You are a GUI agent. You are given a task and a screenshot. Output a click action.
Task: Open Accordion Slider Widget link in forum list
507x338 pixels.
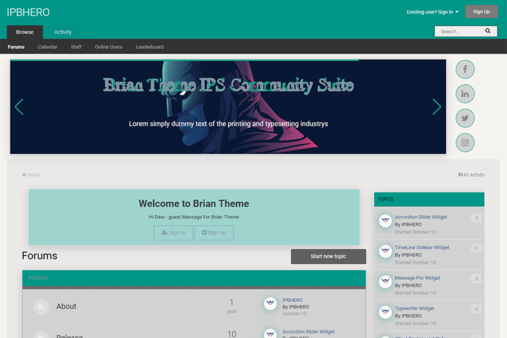pos(308,331)
